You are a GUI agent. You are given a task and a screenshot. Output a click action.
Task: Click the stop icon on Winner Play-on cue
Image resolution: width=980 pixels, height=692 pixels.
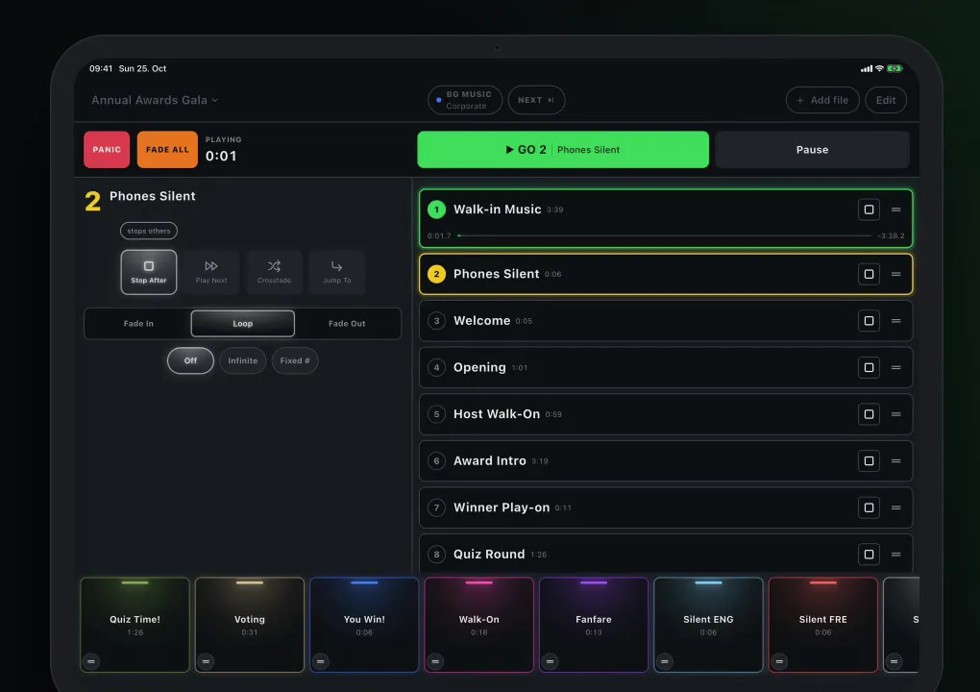click(869, 507)
